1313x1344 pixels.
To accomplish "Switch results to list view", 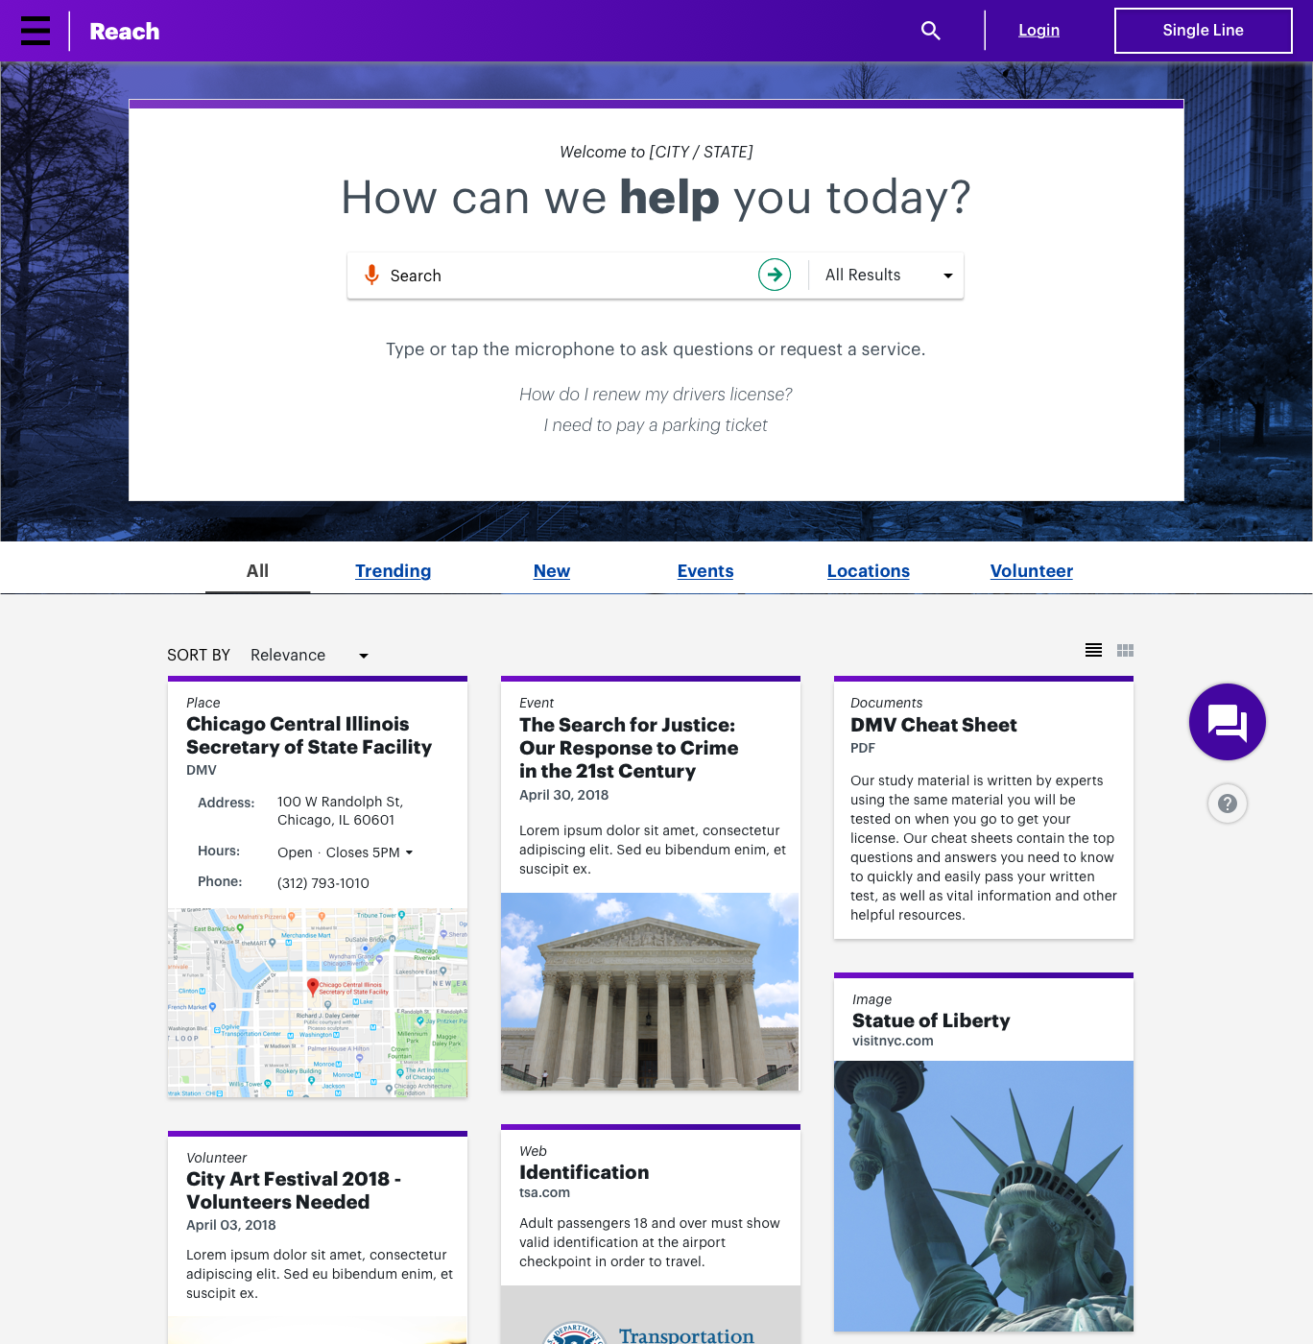I will (1093, 650).
